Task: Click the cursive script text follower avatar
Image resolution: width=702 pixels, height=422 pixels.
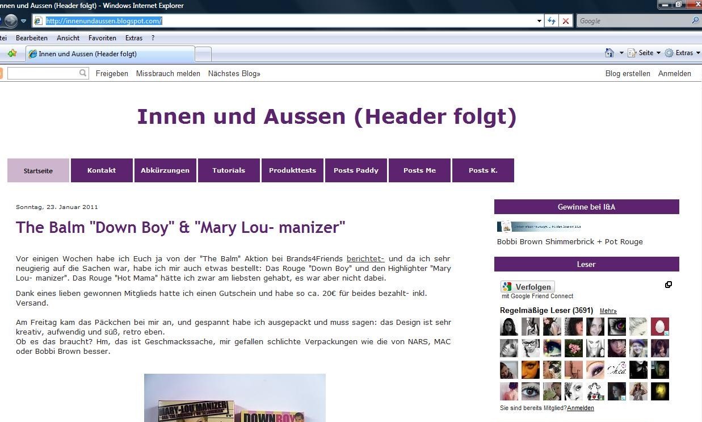Action: click(617, 370)
